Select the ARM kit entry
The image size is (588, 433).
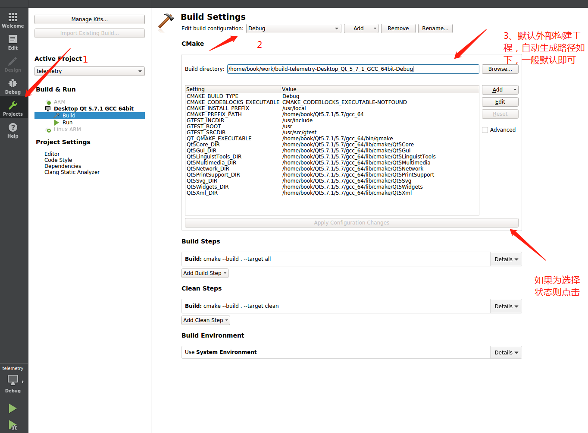pos(59,102)
